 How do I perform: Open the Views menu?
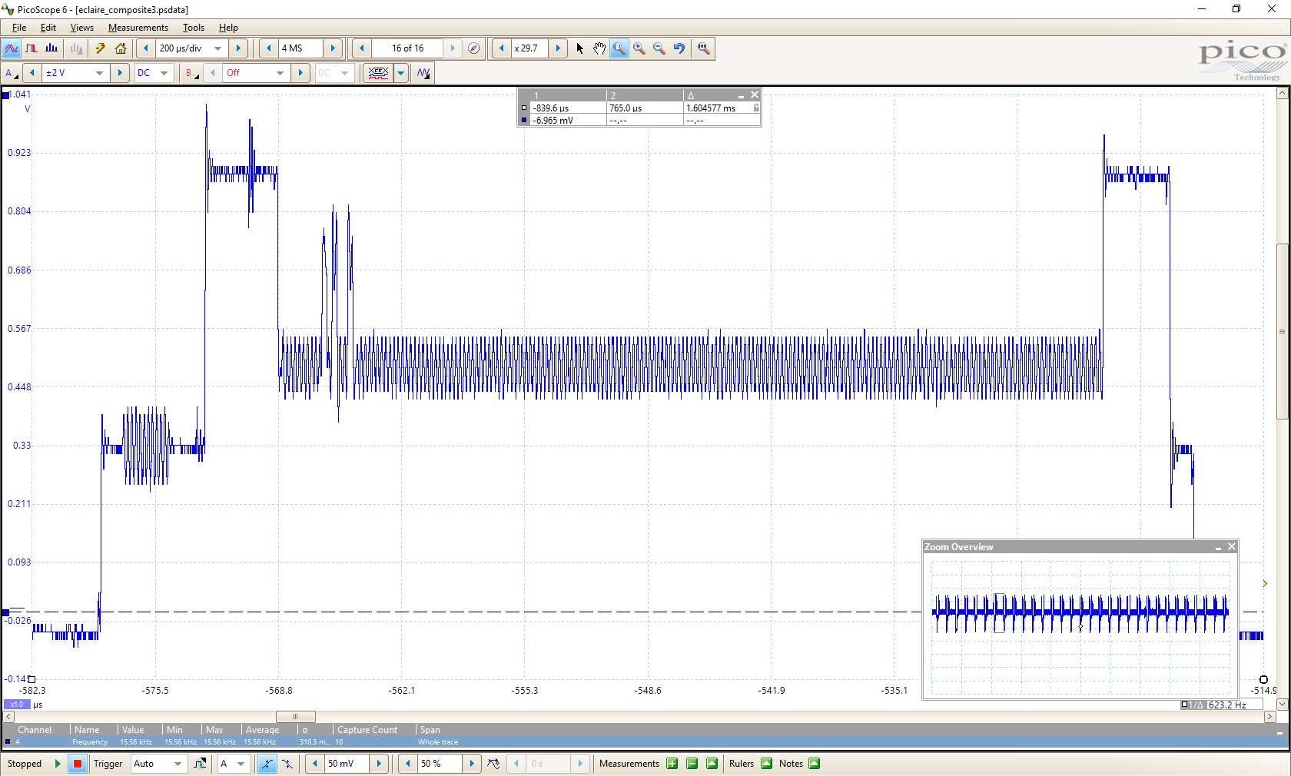point(82,28)
